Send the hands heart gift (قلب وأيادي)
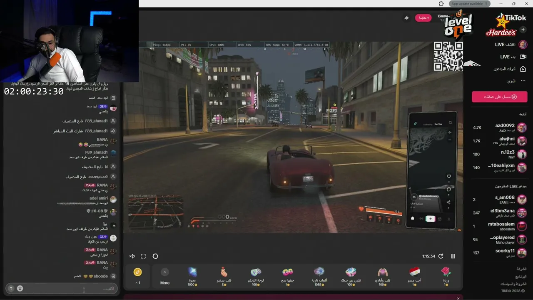Viewport: 533px width, 300px height. pyautogui.click(x=382, y=276)
